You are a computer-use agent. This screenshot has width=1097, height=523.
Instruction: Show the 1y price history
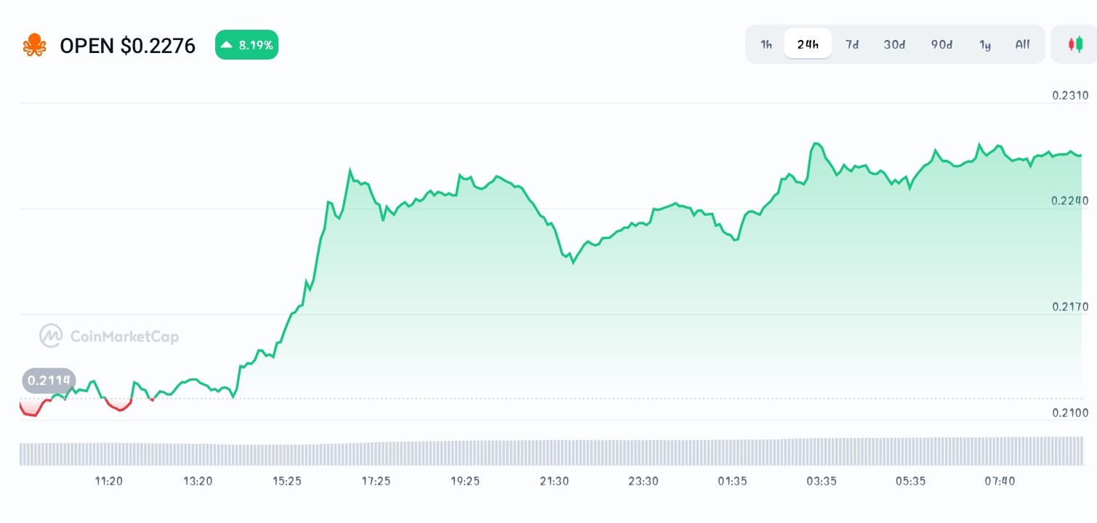point(985,44)
